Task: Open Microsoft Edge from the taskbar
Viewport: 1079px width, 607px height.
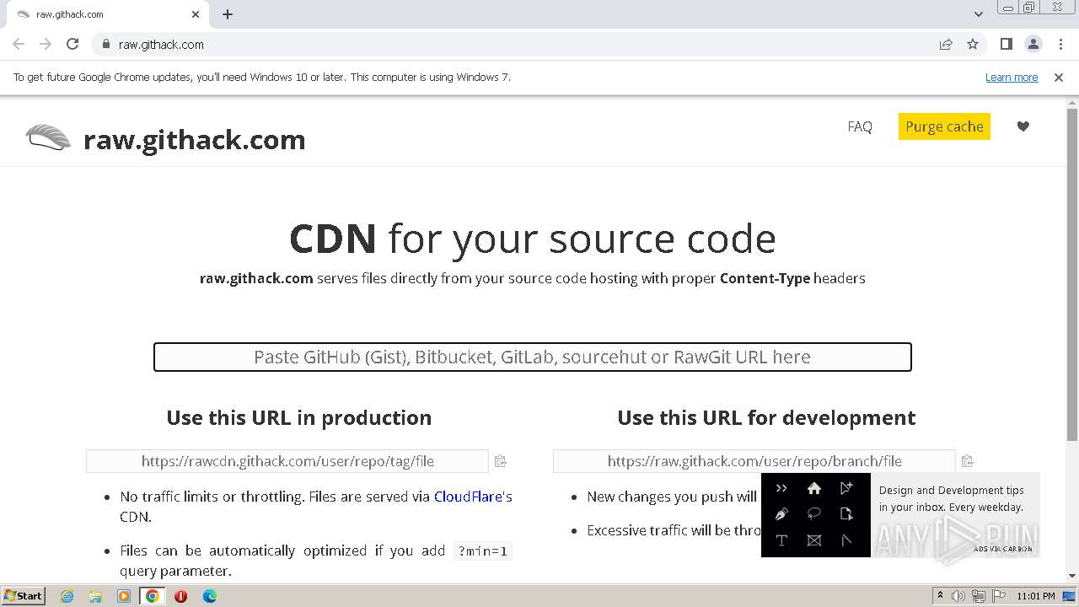Action: [x=209, y=596]
